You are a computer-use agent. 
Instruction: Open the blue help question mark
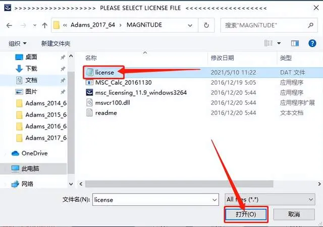tap(312, 43)
